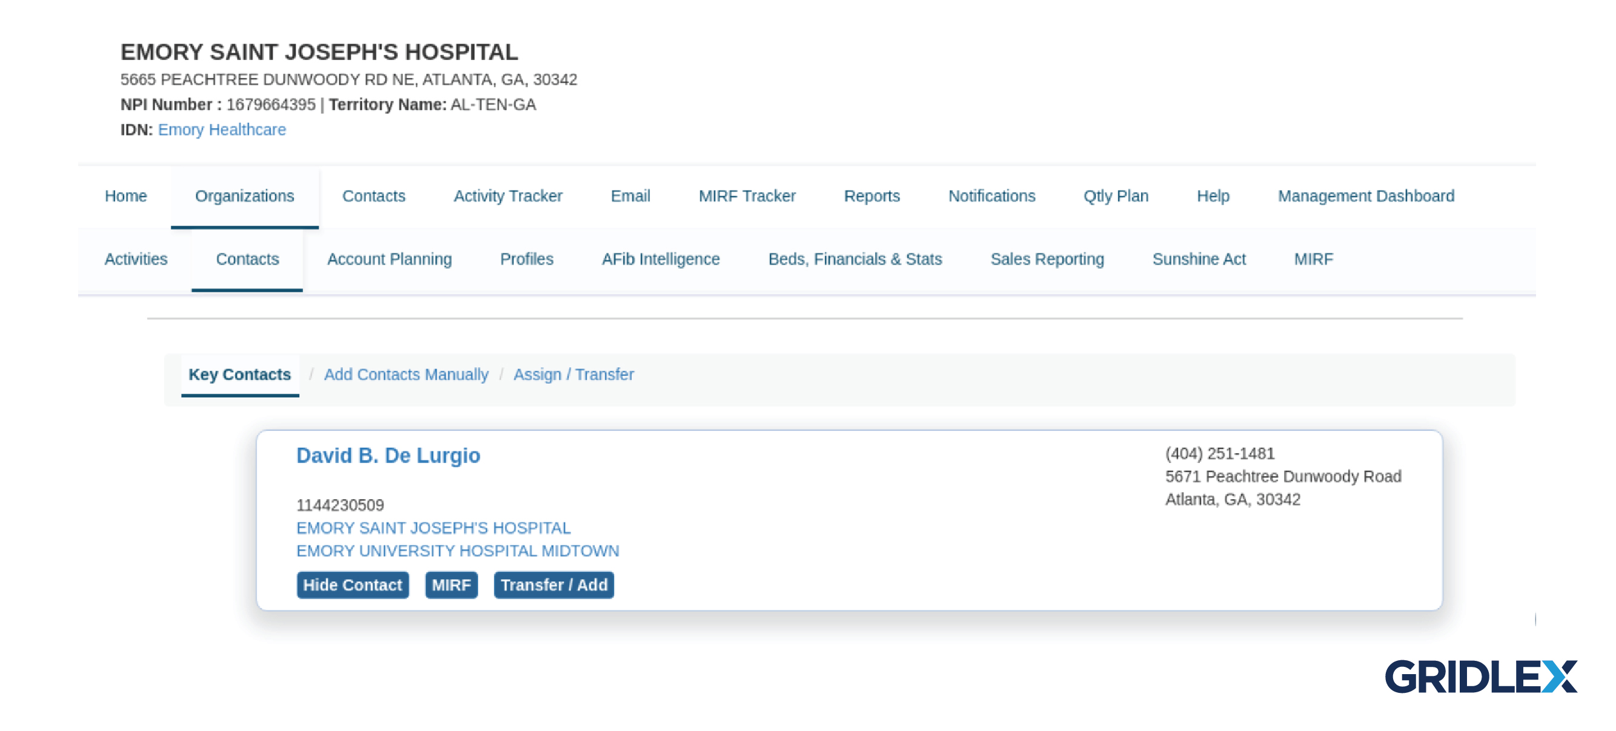The height and width of the screenshot is (731, 1616).
Task: View Beds, Financials & Stats tab
Action: pyautogui.click(x=855, y=259)
